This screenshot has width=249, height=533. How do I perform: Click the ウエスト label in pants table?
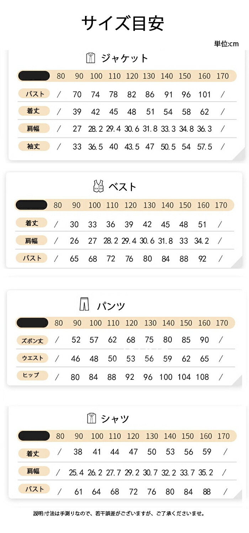[x=32, y=358]
